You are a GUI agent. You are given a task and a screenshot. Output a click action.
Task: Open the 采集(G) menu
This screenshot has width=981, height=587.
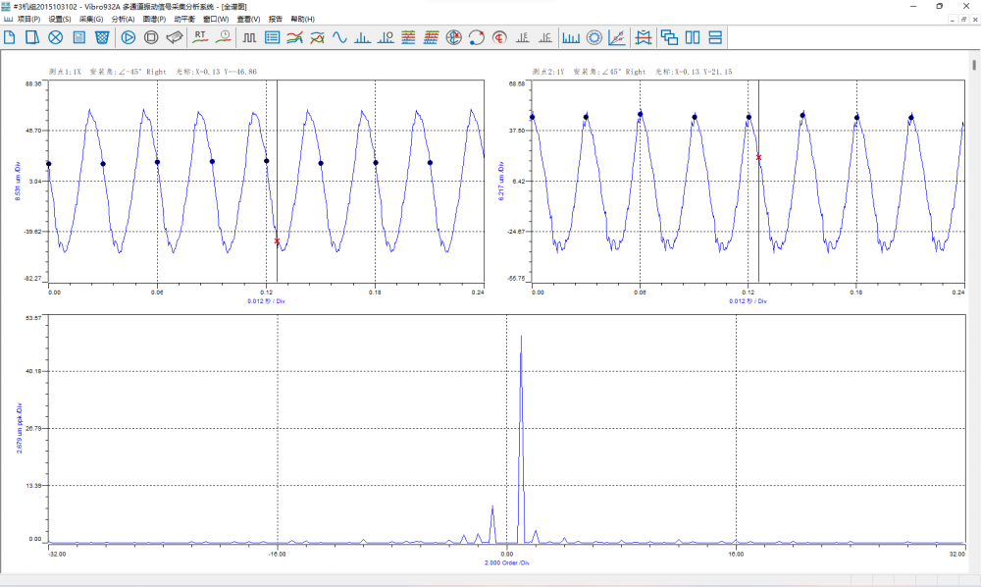click(91, 20)
